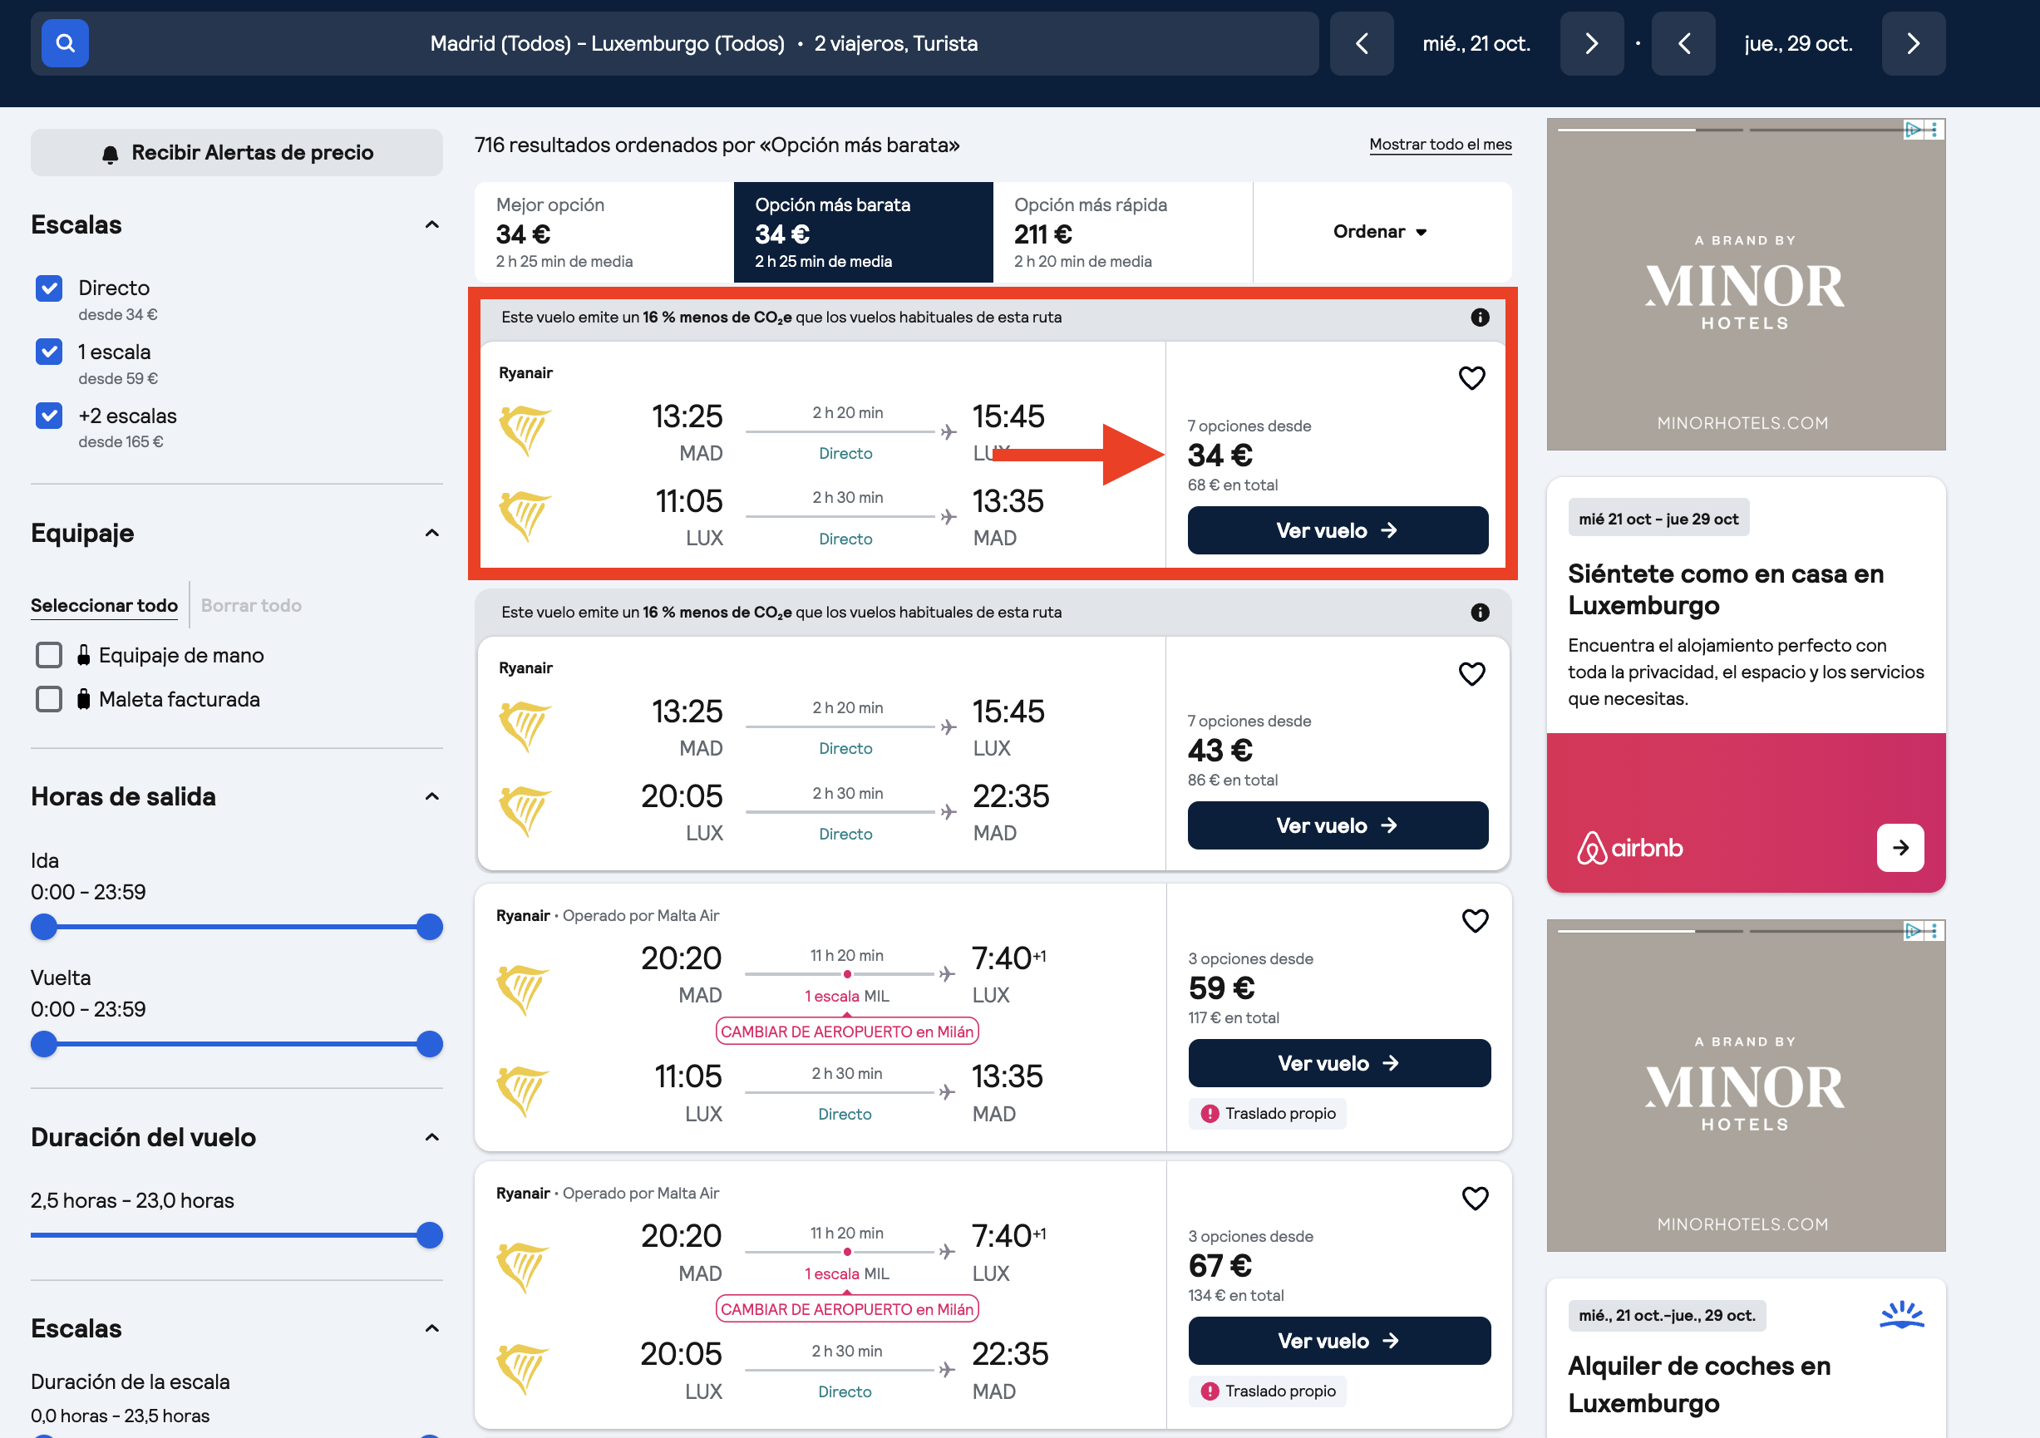This screenshot has height=1438, width=2040.
Task: Click Seleccionar todo under Equipaje
Action: click(x=104, y=605)
